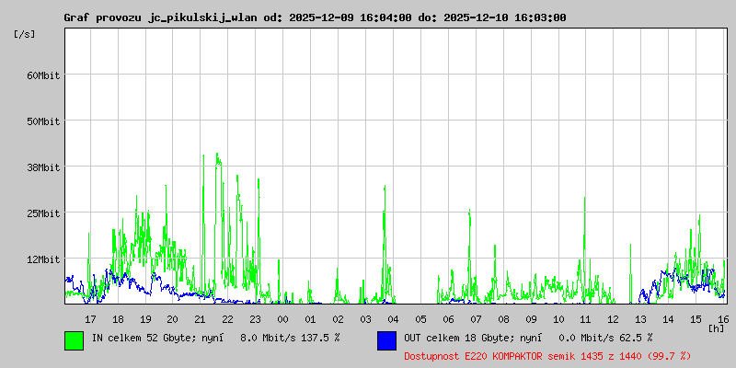Click the [/s] unit label
The width and height of the screenshot is (736, 368).
[25, 34]
